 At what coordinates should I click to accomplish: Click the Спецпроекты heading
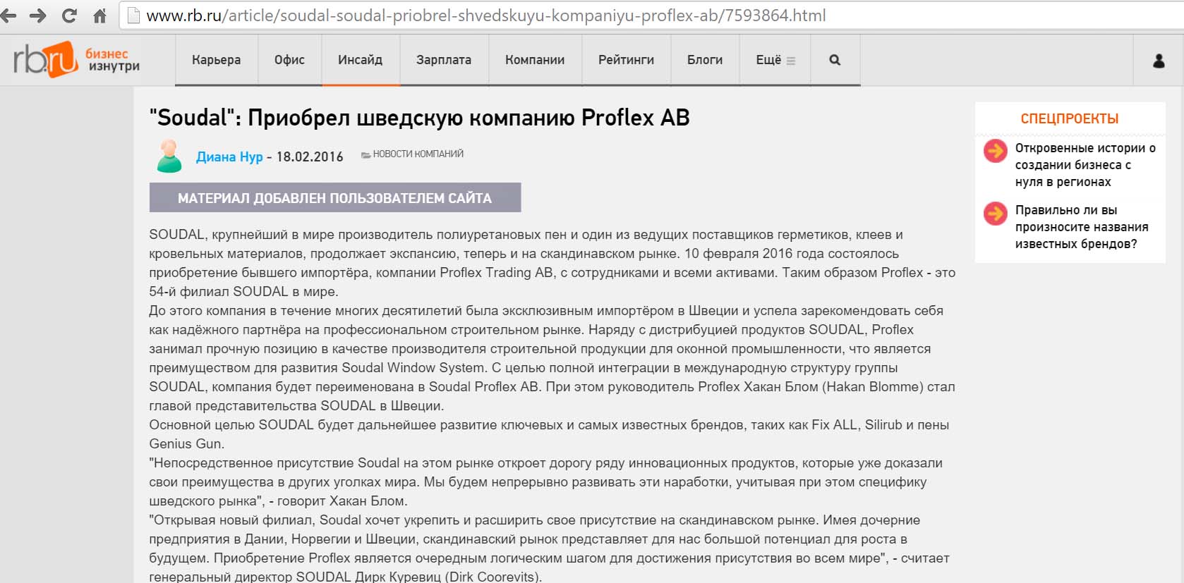pos(1070,118)
